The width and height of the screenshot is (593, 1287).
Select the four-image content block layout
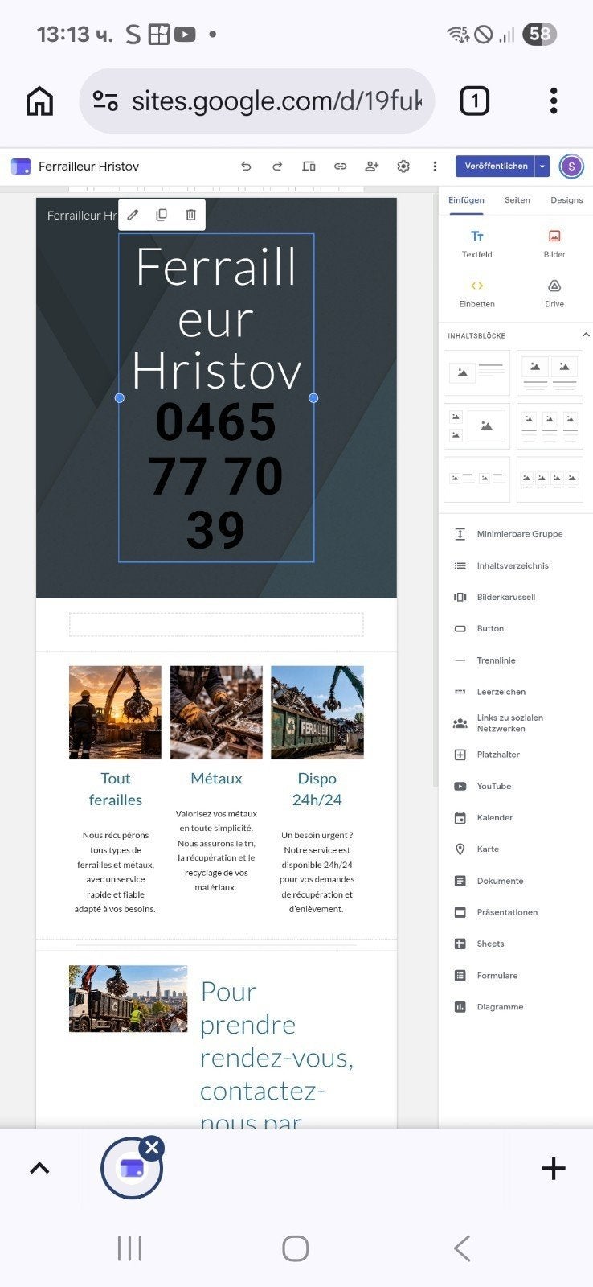550,479
